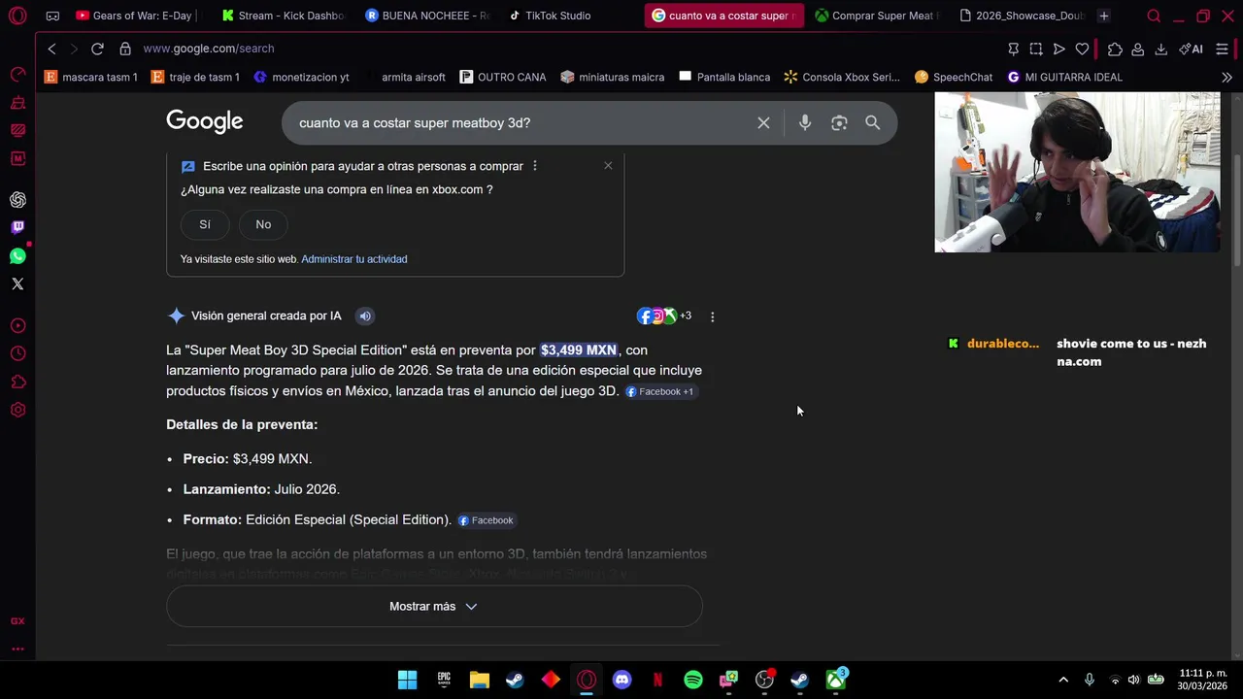Open Spotify from the taskbar
The height and width of the screenshot is (699, 1243).
pyautogui.click(x=693, y=681)
